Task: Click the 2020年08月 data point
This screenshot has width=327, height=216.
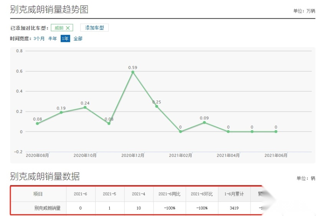Action: click(x=37, y=124)
